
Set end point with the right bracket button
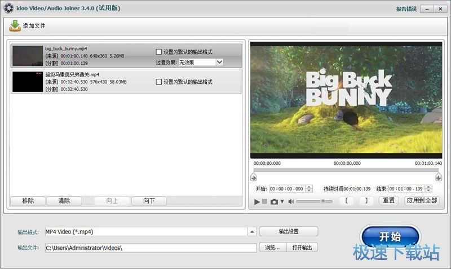tap(366, 200)
